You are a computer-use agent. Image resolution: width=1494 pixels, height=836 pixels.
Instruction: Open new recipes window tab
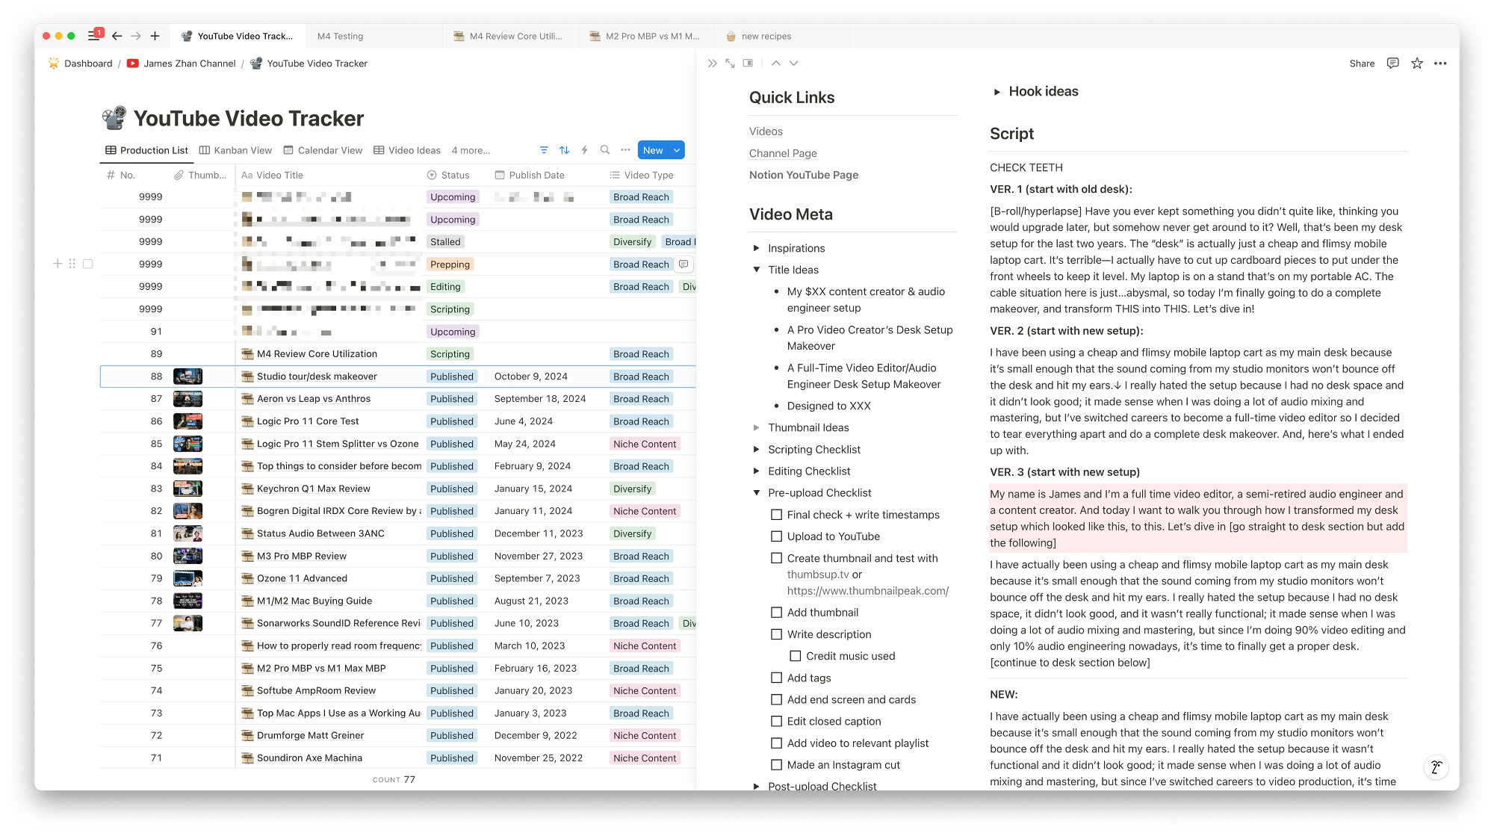pyautogui.click(x=781, y=36)
